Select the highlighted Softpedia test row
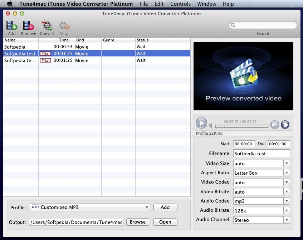The width and height of the screenshot is (303, 240). 97,54
